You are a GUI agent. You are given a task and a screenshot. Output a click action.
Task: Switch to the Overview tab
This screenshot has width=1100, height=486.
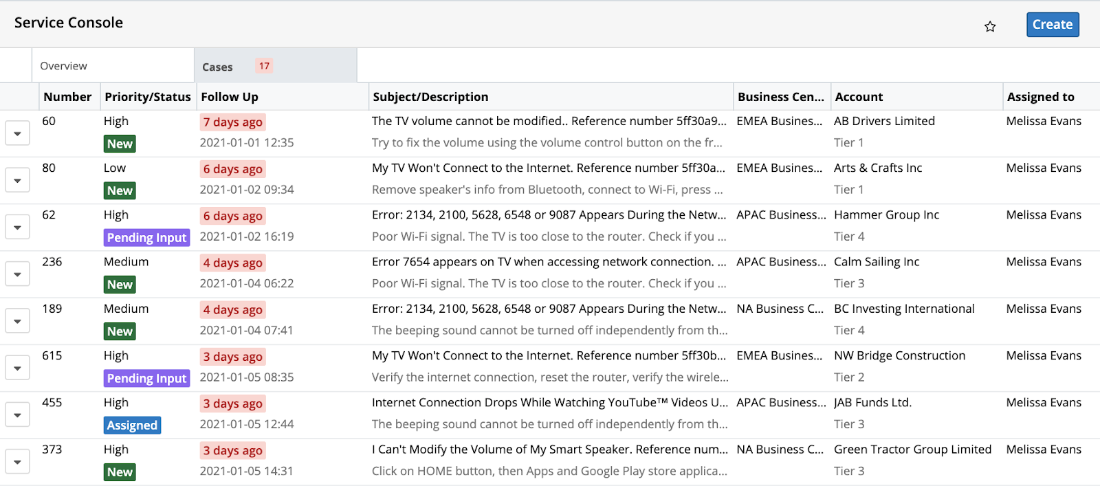[64, 66]
